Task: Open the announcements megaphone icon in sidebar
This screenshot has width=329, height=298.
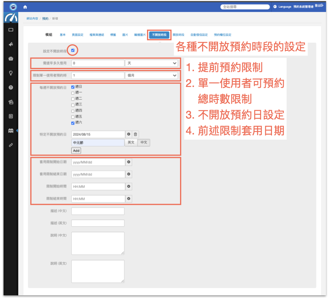Action: 10,44
